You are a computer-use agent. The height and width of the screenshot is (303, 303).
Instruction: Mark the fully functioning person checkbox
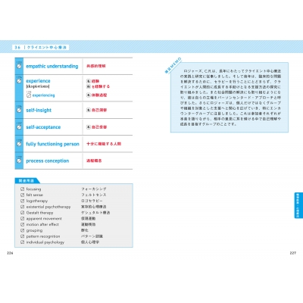pyautogui.click(x=19, y=144)
